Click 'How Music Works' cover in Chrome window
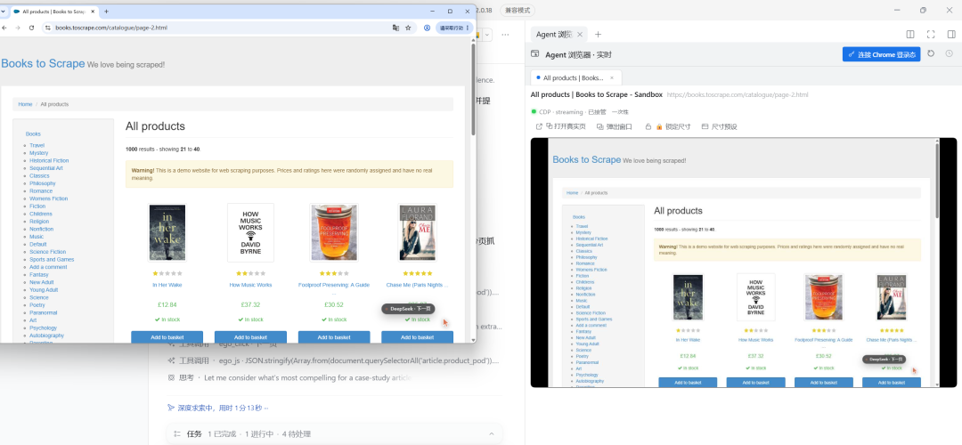The height and width of the screenshot is (445, 962). point(250,233)
